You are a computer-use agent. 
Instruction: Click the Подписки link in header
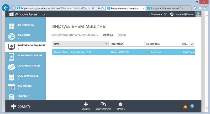point(156,14)
